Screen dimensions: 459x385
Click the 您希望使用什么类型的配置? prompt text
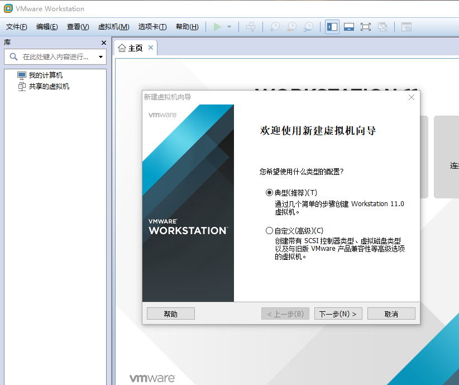coord(301,172)
